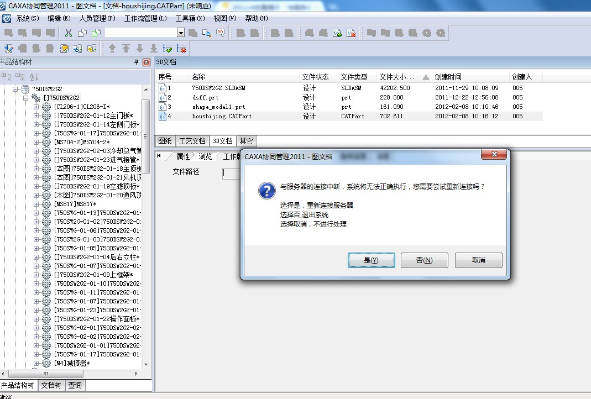Open the 帮助(H) menu
The width and height of the screenshot is (591, 399).
click(257, 18)
